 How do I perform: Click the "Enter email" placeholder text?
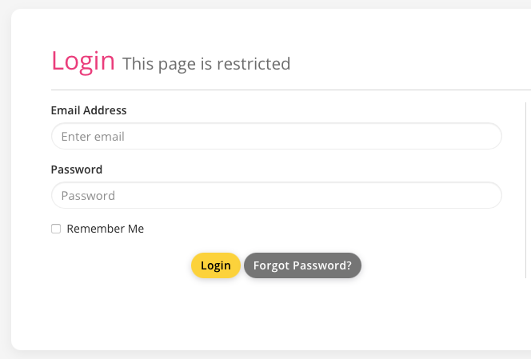click(x=93, y=136)
